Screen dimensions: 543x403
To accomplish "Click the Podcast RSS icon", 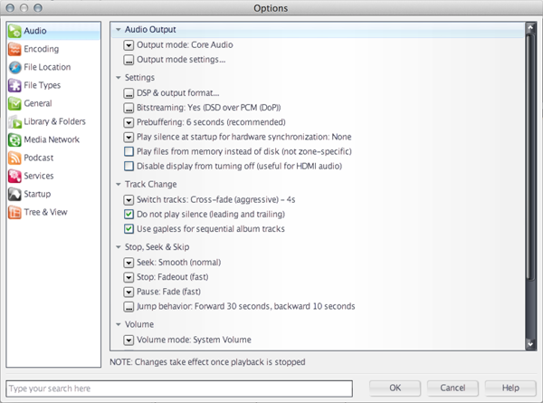I will [14, 158].
